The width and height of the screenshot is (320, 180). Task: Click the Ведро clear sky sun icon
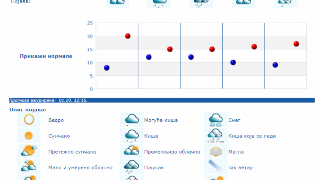coord(29,120)
